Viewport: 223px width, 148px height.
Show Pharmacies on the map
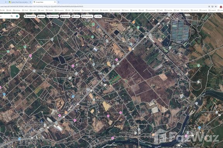tap(87, 16)
